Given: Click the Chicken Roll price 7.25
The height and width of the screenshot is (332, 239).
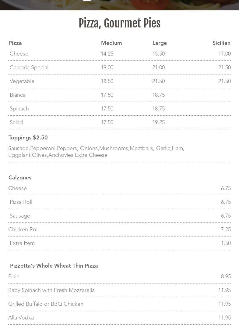Looking at the screenshot, I should pyautogui.click(x=226, y=229).
